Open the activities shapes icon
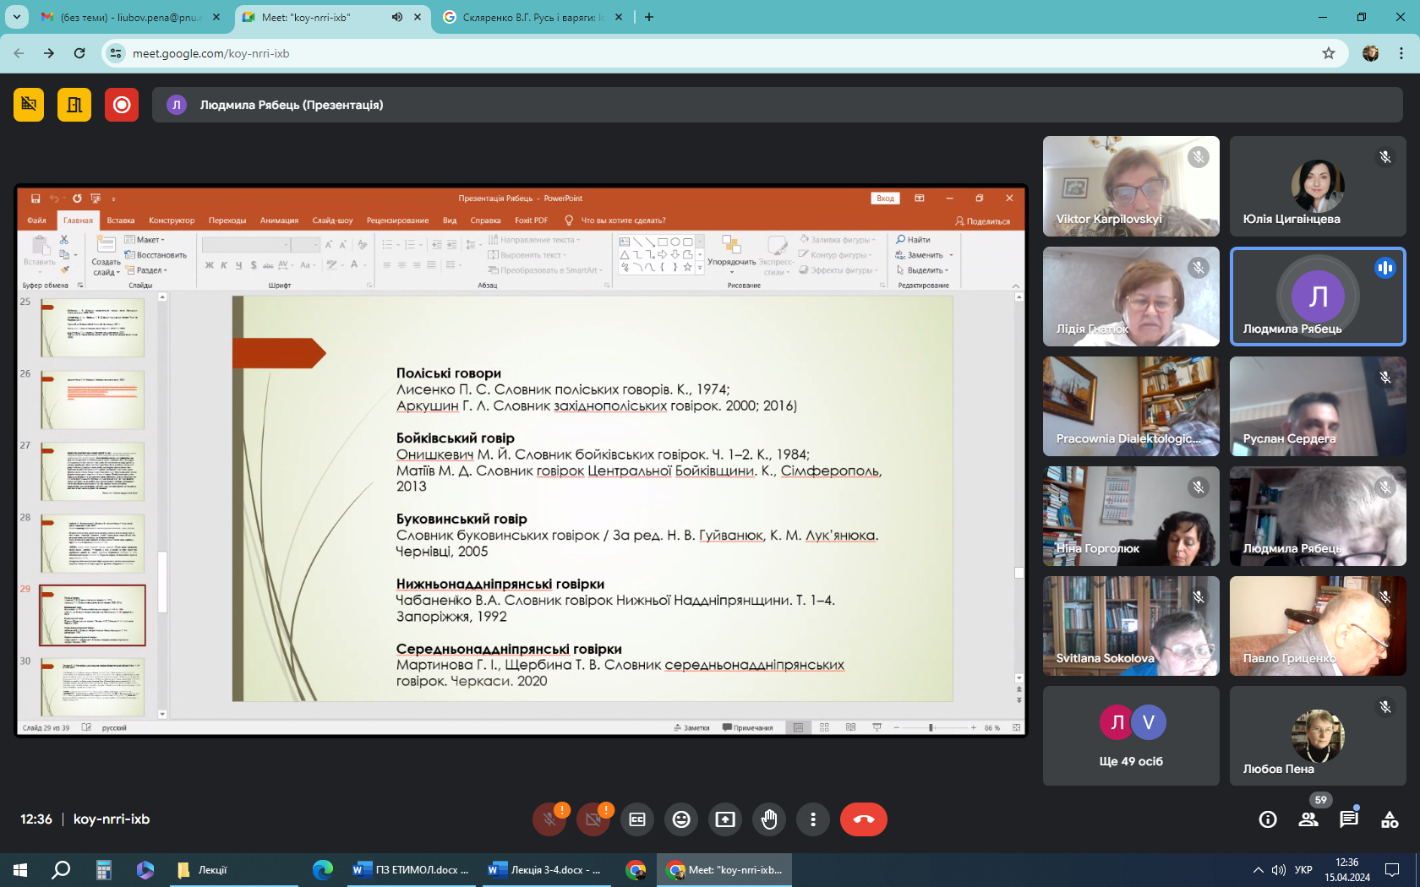Screen dimensions: 1420x887 [x=1389, y=819]
